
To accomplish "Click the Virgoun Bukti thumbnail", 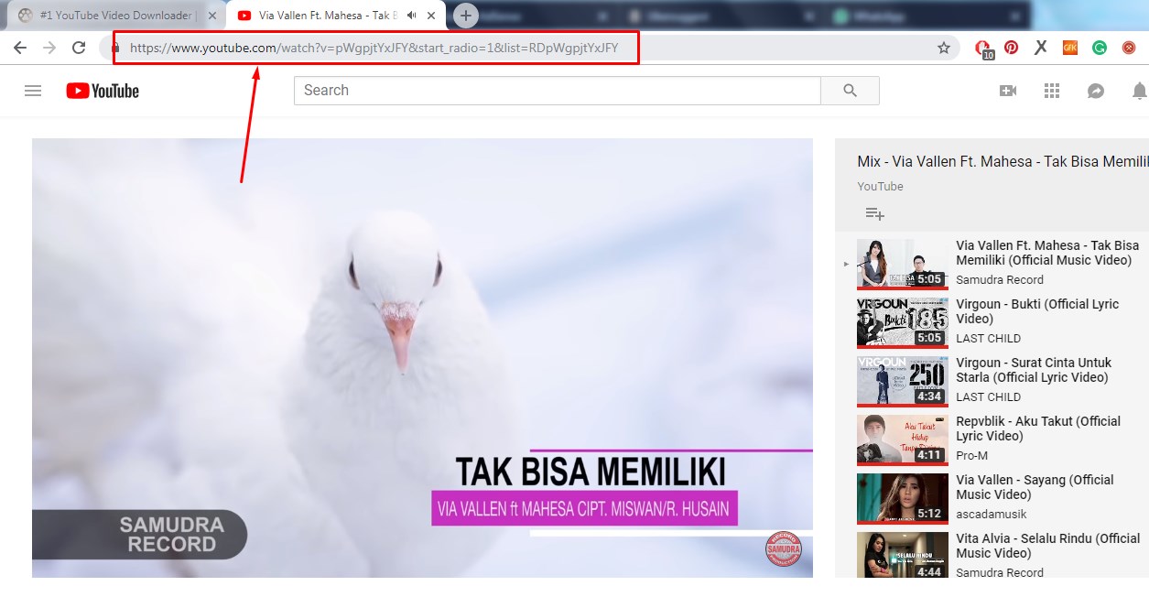I will (903, 322).
